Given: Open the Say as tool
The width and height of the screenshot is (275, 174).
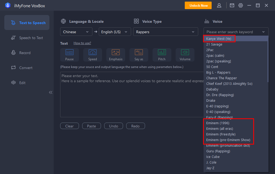Looking at the screenshot, I should coord(139,55).
